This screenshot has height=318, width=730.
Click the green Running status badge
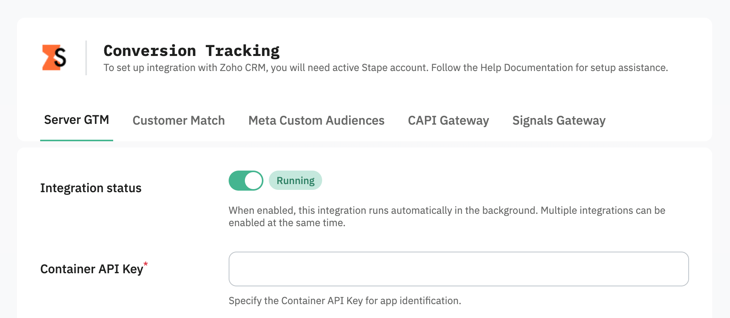(295, 180)
